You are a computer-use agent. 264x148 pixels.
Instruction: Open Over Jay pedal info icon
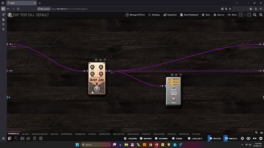tap(96, 60)
